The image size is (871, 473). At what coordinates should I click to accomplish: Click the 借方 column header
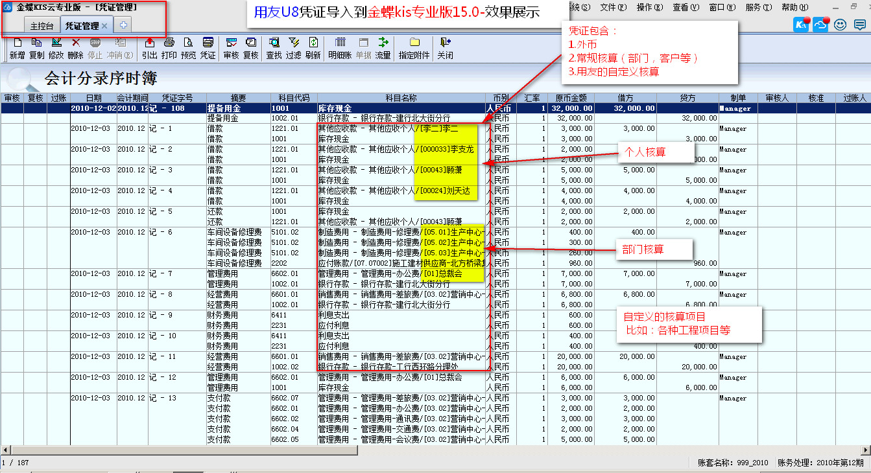tap(625, 98)
